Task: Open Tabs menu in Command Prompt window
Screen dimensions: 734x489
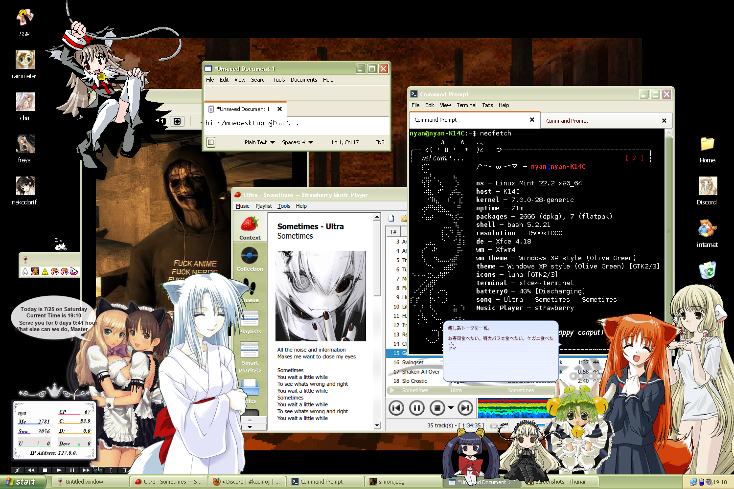Action: pos(487,105)
